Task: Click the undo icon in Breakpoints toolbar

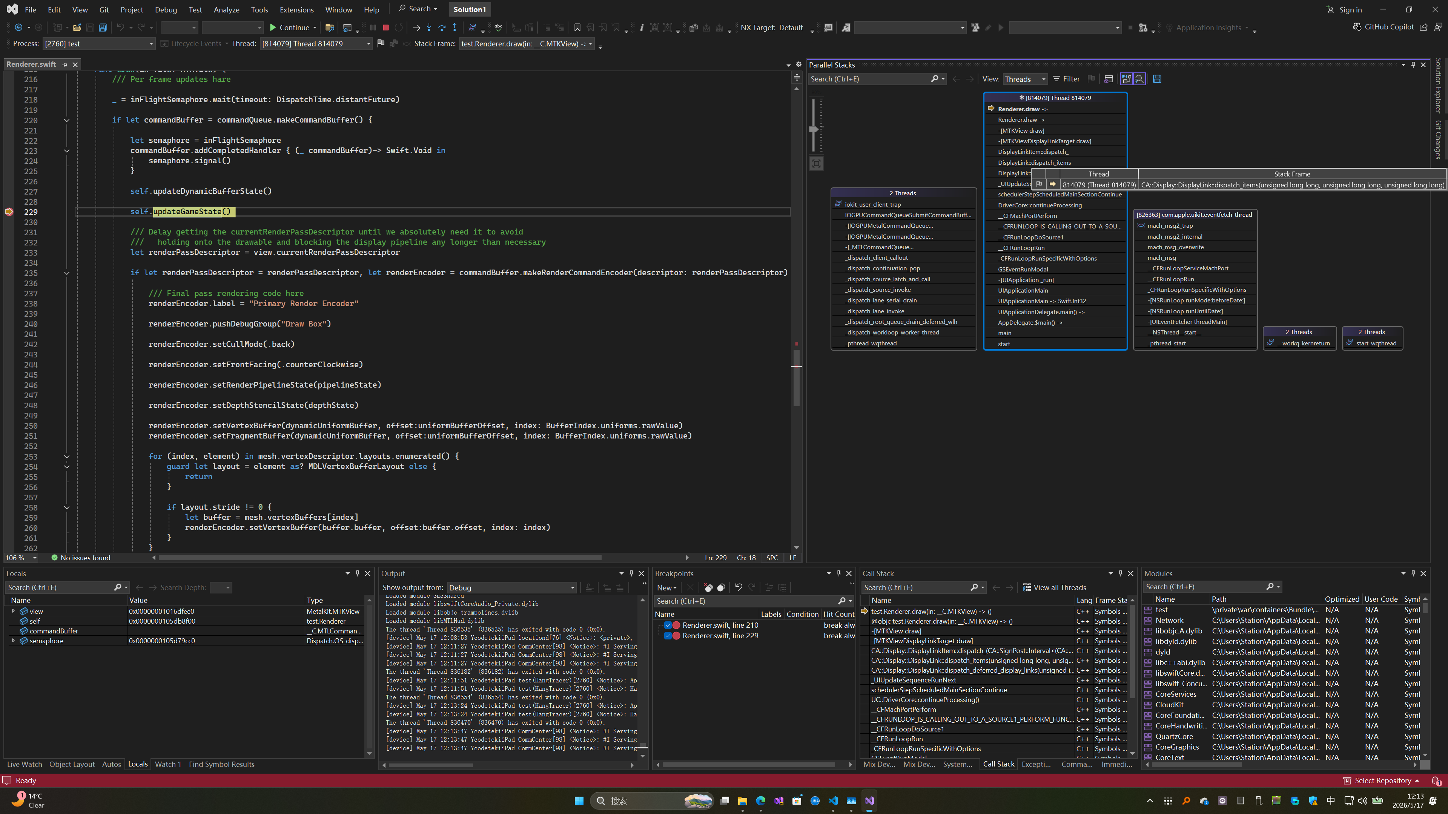Action: [739, 588]
